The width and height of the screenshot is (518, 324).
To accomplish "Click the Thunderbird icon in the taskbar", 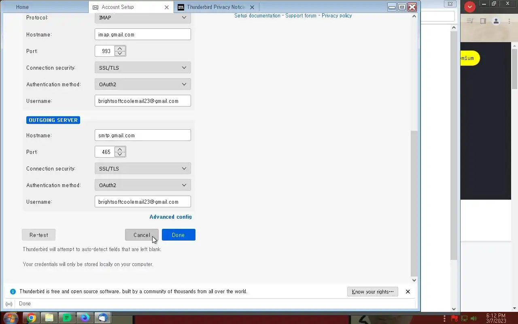I will point(103,318).
